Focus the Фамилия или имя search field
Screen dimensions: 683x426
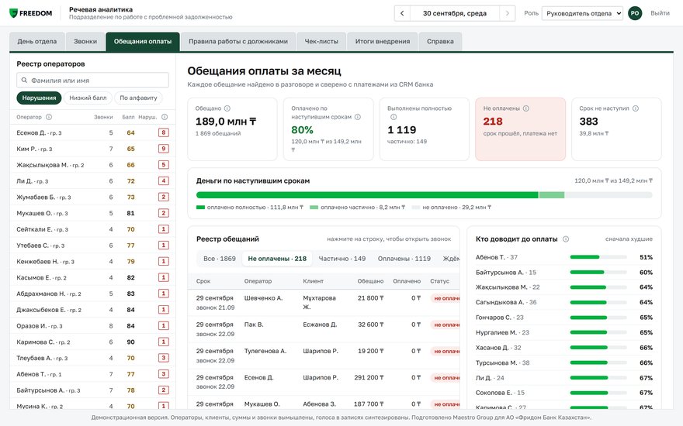click(x=93, y=81)
